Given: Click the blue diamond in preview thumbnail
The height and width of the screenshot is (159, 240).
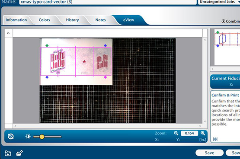Looking at the screenshot, I should coord(218,46).
